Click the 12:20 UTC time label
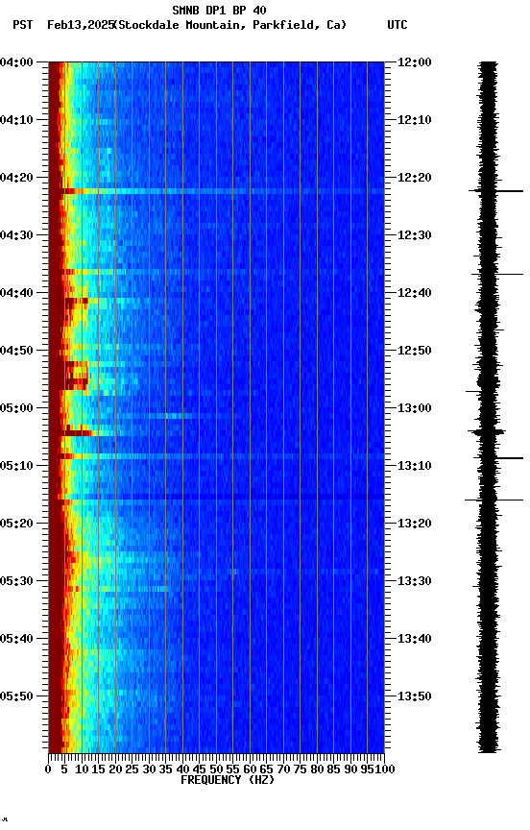530x830 pixels. (x=414, y=178)
